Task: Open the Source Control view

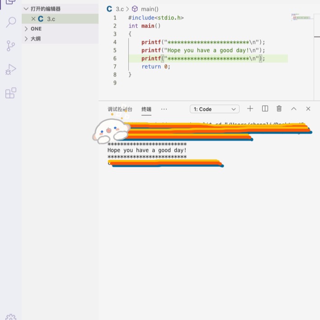Action: [x=10, y=46]
